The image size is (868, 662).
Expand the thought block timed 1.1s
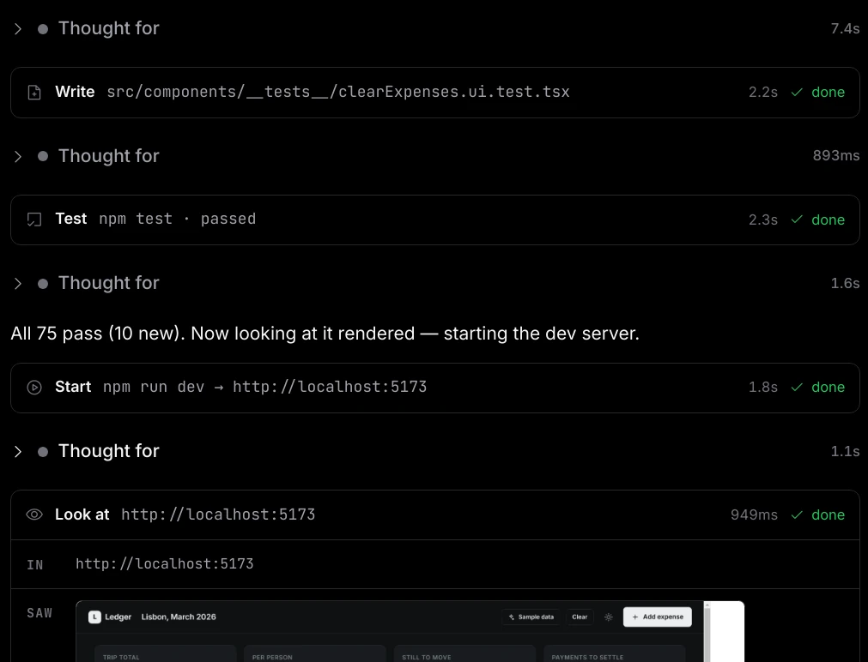point(18,452)
